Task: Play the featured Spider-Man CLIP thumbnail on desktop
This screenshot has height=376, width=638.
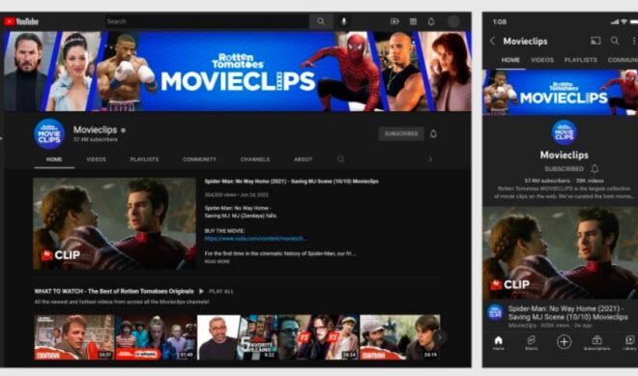Action: point(114,223)
